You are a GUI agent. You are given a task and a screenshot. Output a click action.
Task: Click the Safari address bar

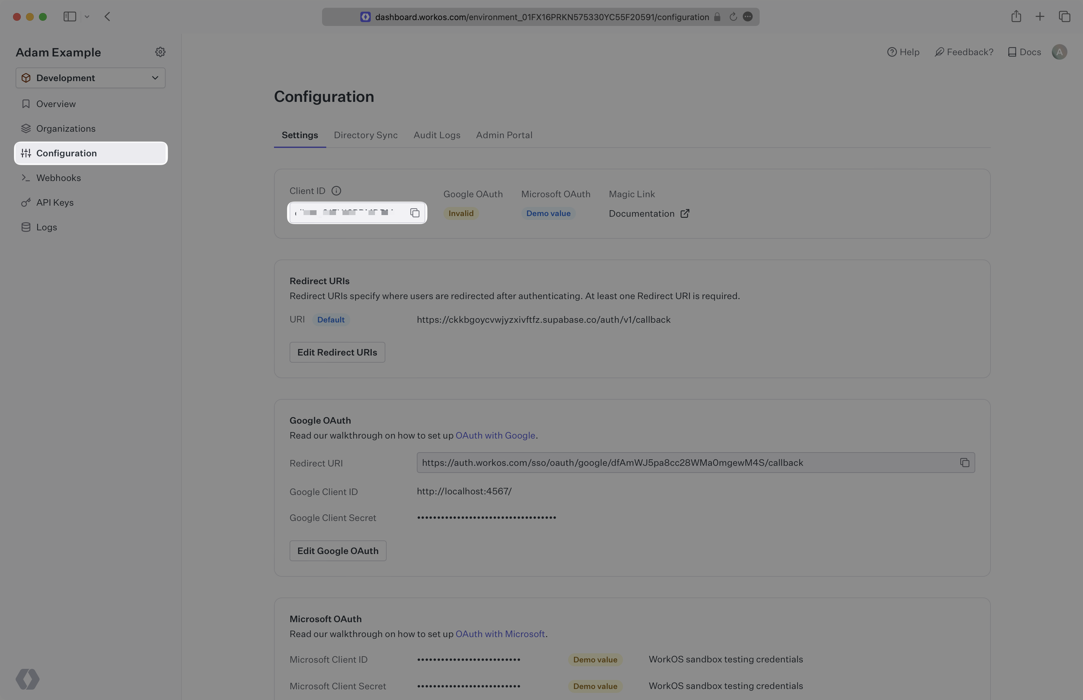click(x=541, y=17)
